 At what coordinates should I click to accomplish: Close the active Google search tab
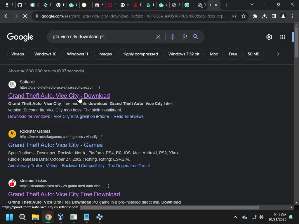216,5
